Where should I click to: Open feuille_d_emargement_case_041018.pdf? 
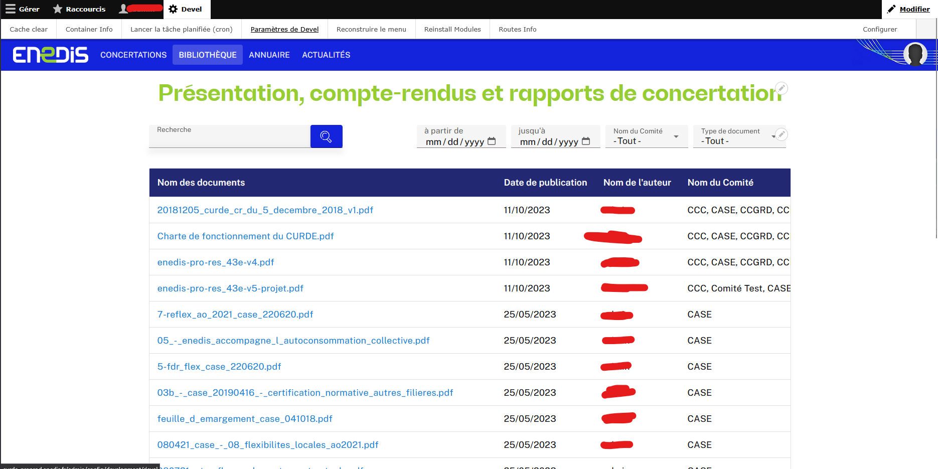click(245, 419)
